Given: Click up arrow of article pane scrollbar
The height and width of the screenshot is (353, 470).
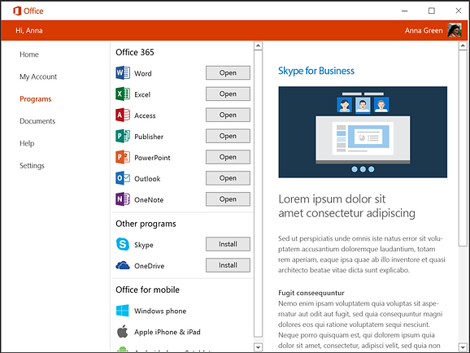Looking at the screenshot, I should pyautogui.click(x=463, y=46).
